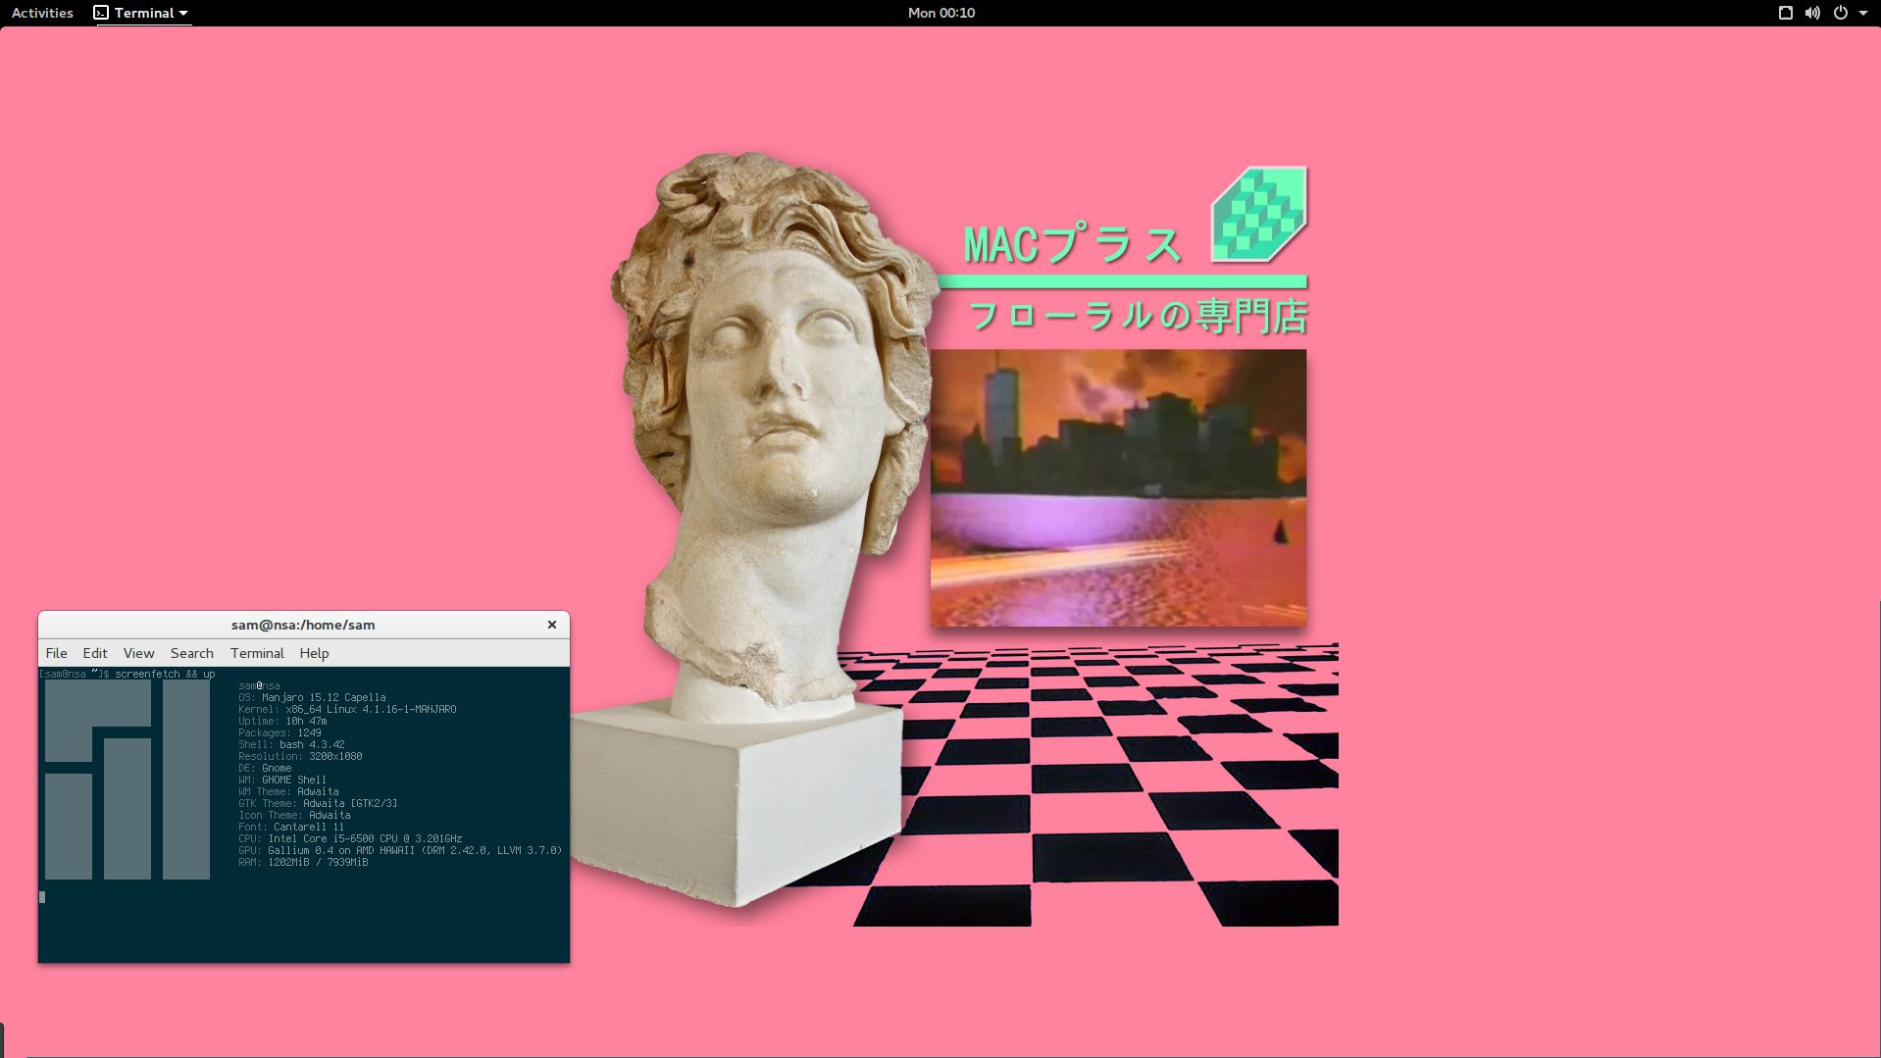Open the View menu in terminal
The height and width of the screenshot is (1058, 1881).
coord(138,653)
